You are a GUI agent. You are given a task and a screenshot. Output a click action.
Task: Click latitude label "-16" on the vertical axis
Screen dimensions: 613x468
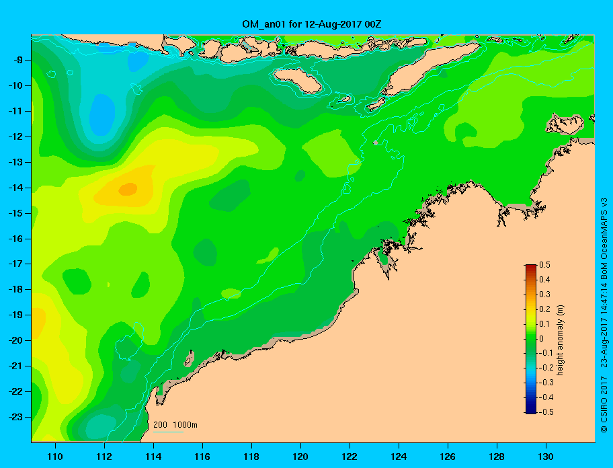(15, 239)
